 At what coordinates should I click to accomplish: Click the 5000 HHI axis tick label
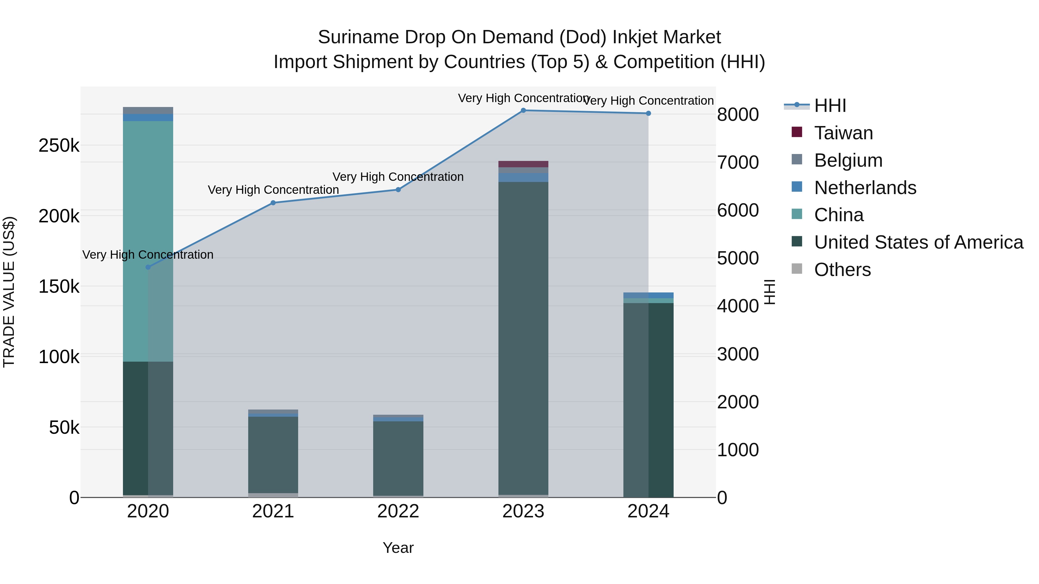click(738, 258)
